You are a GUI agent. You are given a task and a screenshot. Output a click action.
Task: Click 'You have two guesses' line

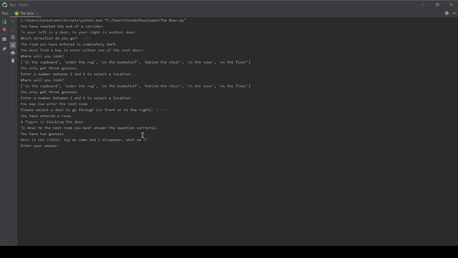tap(42, 134)
